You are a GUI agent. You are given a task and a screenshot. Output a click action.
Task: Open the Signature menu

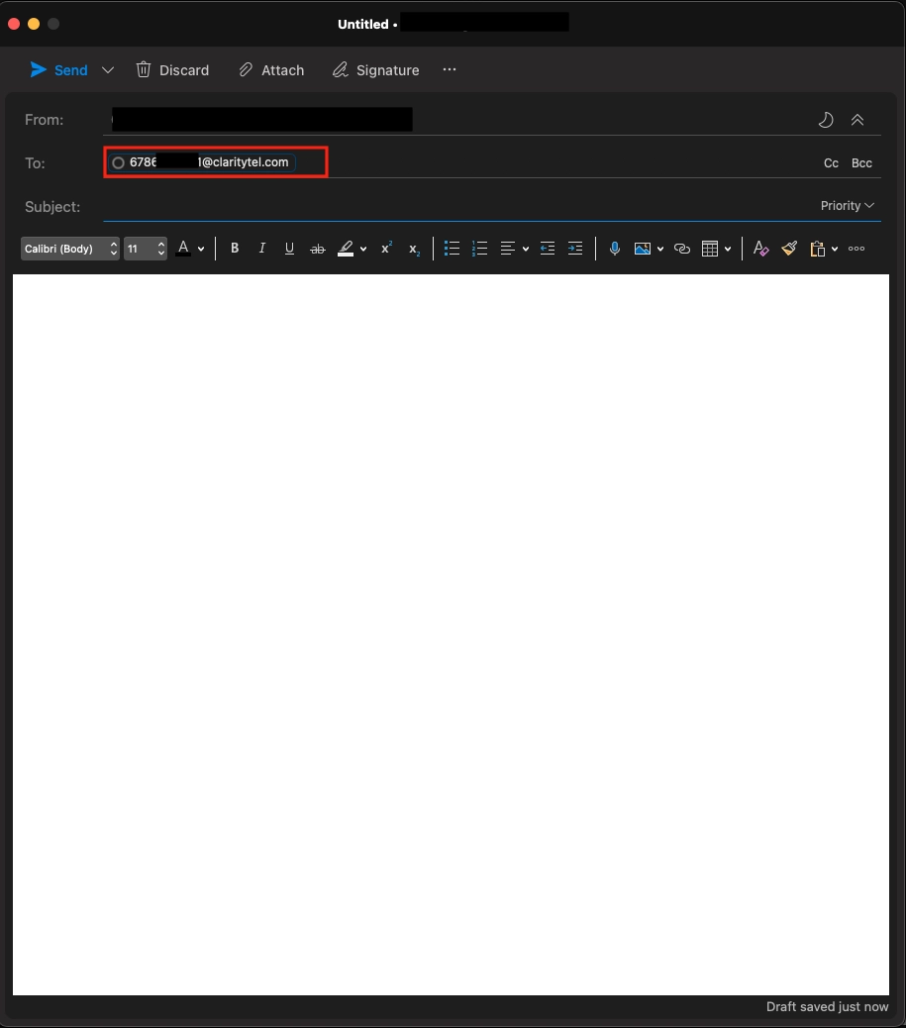[x=375, y=70]
